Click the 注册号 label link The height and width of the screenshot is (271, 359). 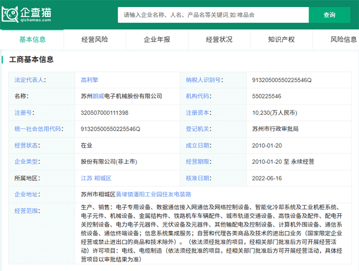tap(23, 113)
